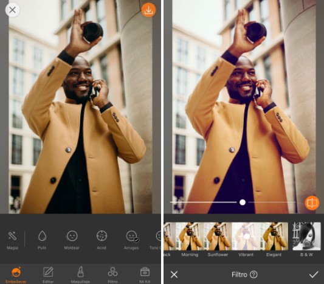Switch to the Editar tab
Image resolution: width=324 pixels, height=284 pixels.
coord(48,275)
